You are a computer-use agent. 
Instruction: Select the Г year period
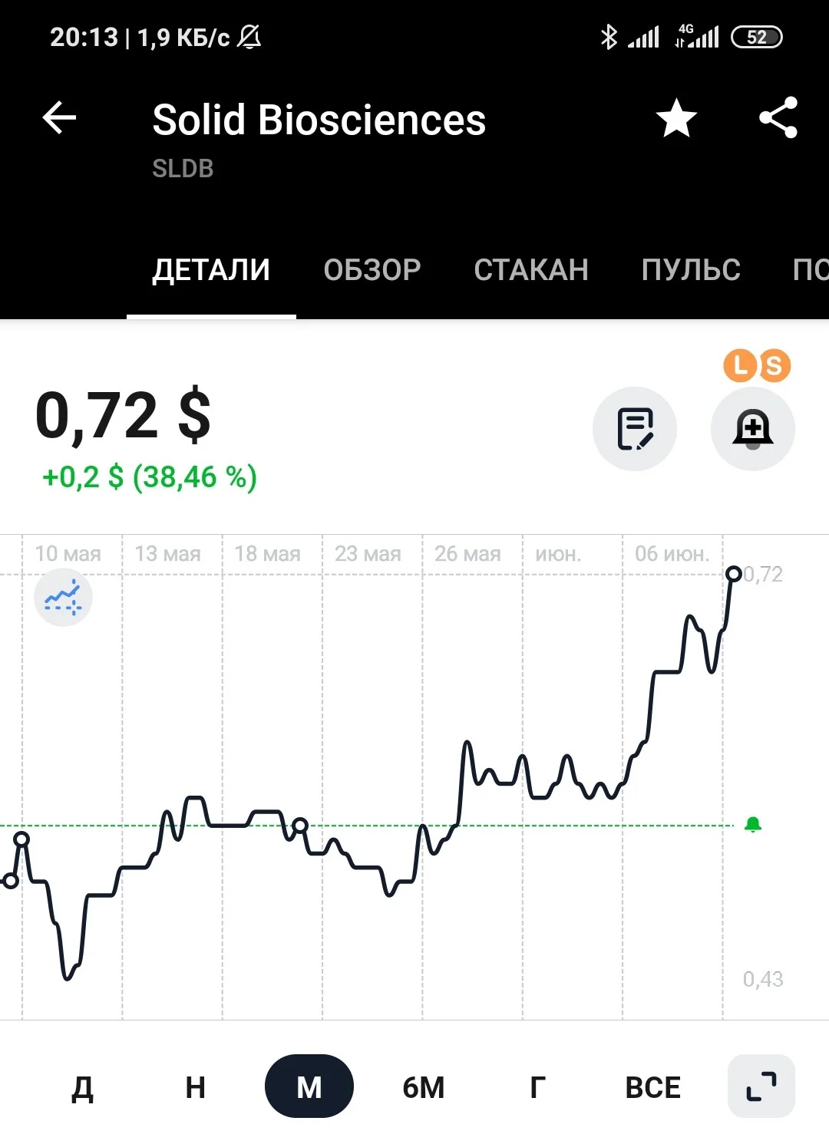point(538,1087)
